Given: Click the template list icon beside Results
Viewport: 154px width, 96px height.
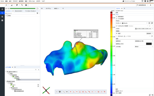Looking at the screenshot, I should tap(149, 23).
